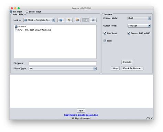Uncheck the Print option
Image resolution: width=163 pixels, height=132 pixels.
(x=105, y=41)
